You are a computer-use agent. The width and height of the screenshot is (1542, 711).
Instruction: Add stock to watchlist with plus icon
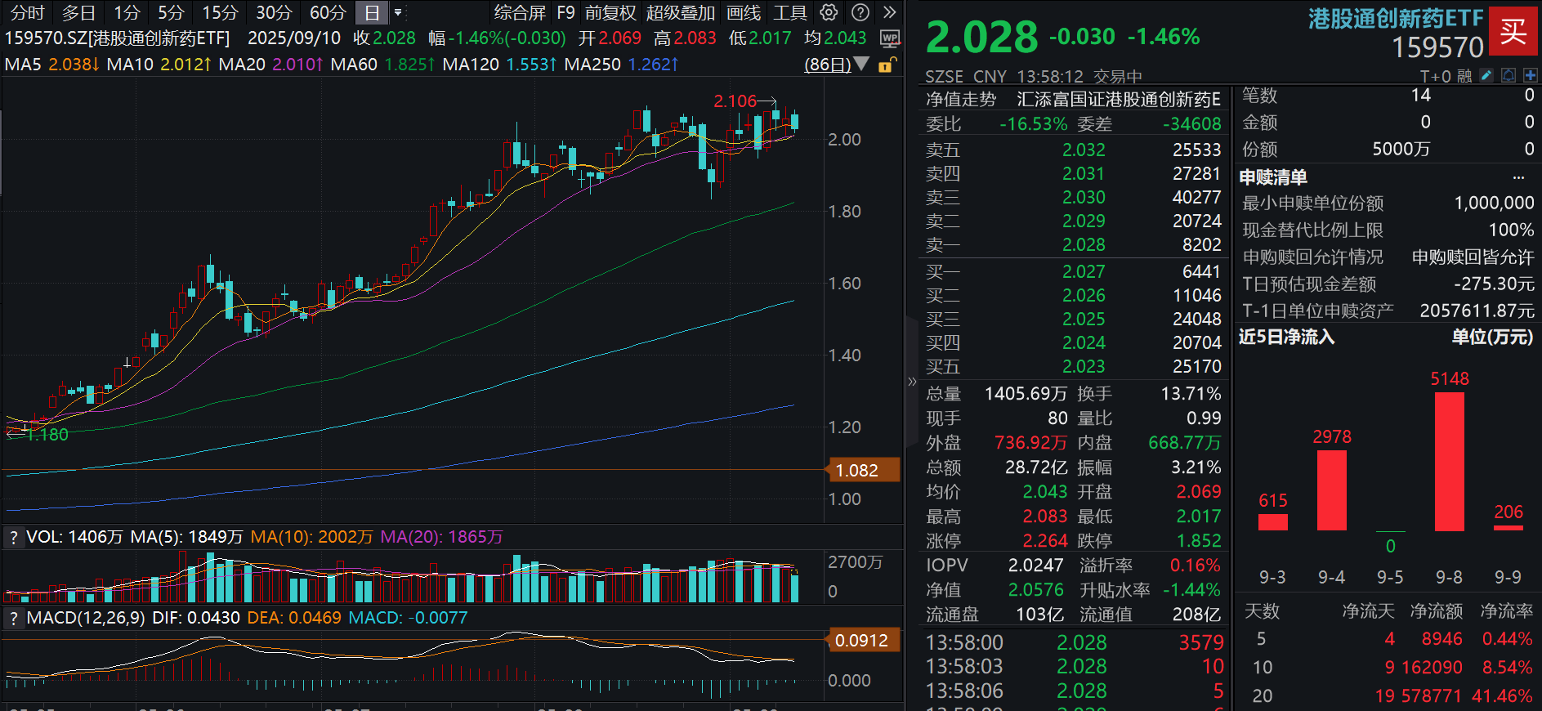[x=1530, y=76]
